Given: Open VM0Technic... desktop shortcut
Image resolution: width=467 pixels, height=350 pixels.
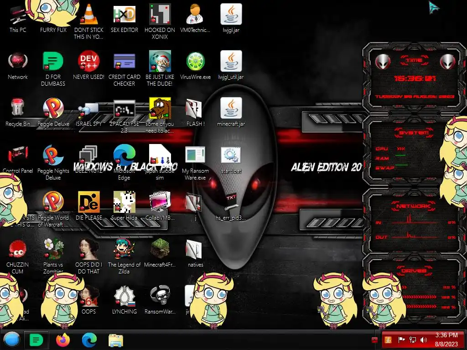Looking at the screenshot, I should 195,14.
